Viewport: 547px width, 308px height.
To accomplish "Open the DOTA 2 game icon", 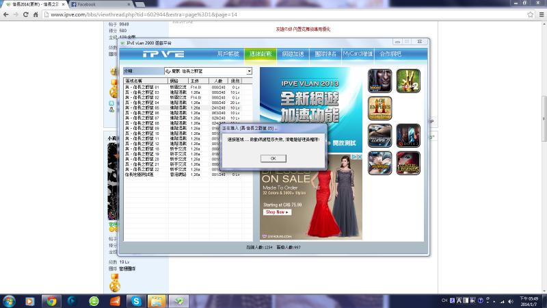I will 408,136.
